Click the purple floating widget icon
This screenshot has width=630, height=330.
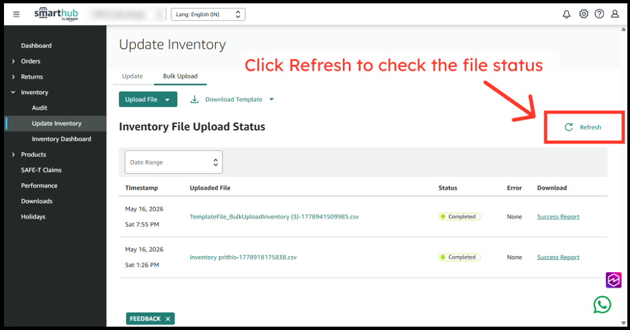tap(613, 280)
